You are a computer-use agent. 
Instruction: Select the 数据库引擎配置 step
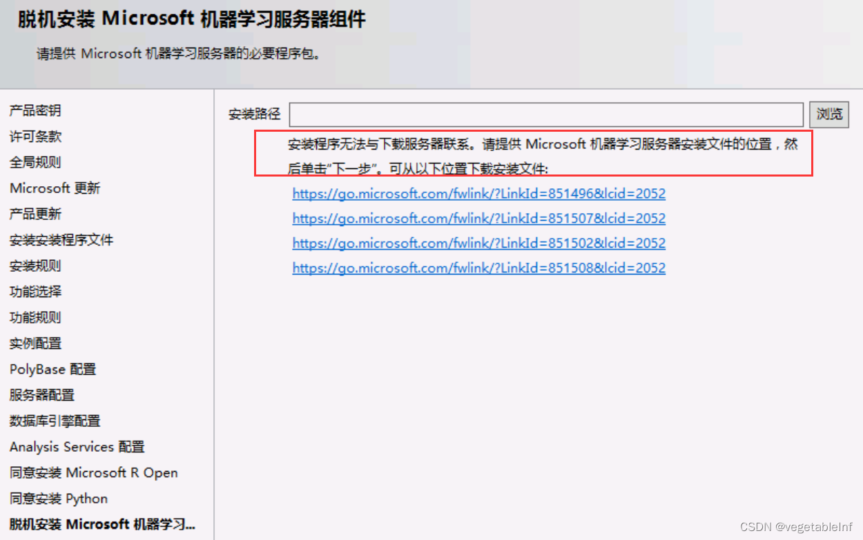55,421
